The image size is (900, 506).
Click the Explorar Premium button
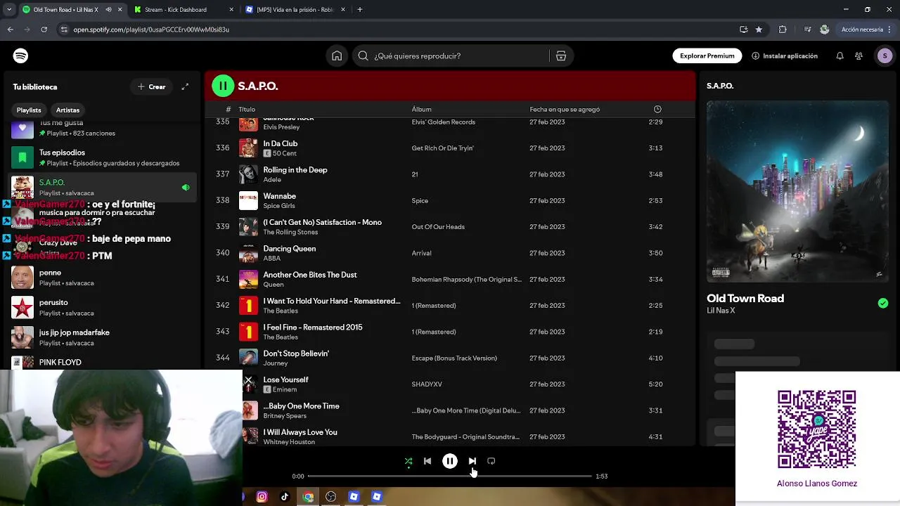point(707,56)
